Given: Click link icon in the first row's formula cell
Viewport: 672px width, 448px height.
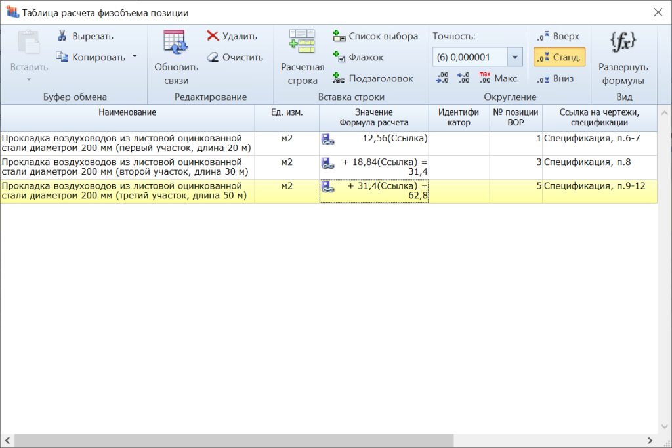Looking at the screenshot, I should click(x=328, y=139).
